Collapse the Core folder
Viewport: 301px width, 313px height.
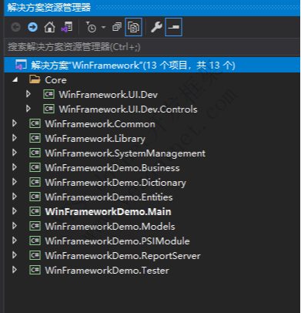tap(15, 80)
